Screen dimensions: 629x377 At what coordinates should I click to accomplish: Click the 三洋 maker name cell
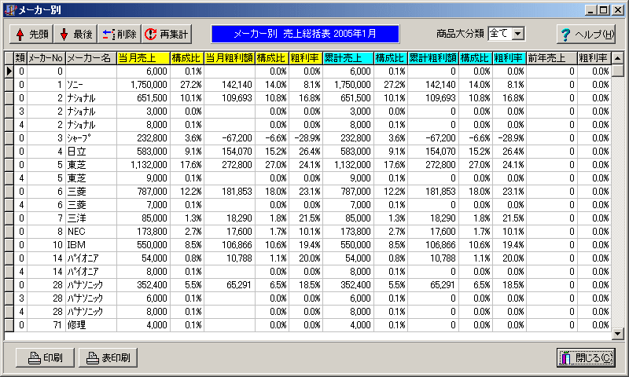91,218
